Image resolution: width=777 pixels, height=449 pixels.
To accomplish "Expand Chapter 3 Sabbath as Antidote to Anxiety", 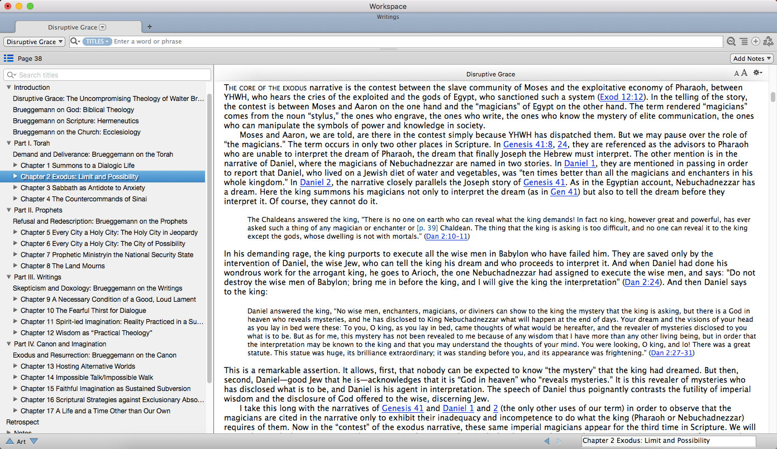I will pyautogui.click(x=16, y=188).
